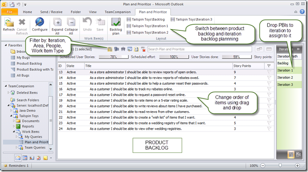Viewport: 308px width, 172px height.
Task: Click the zoom slider handle in status bar
Action: (x=280, y=165)
